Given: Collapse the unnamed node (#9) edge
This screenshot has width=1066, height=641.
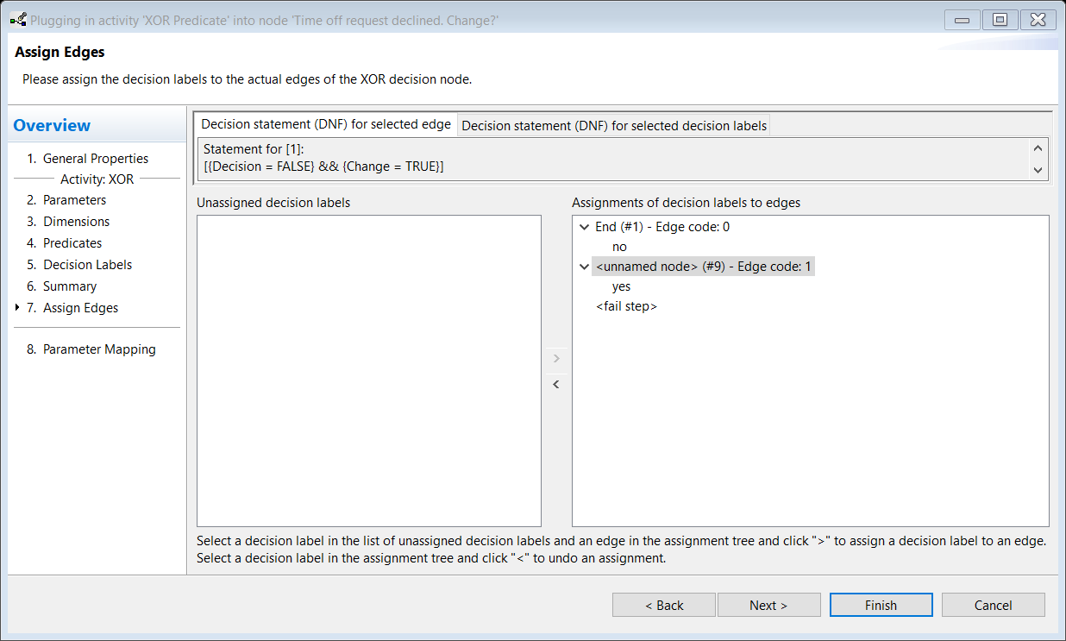Looking at the screenshot, I should [x=585, y=267].
